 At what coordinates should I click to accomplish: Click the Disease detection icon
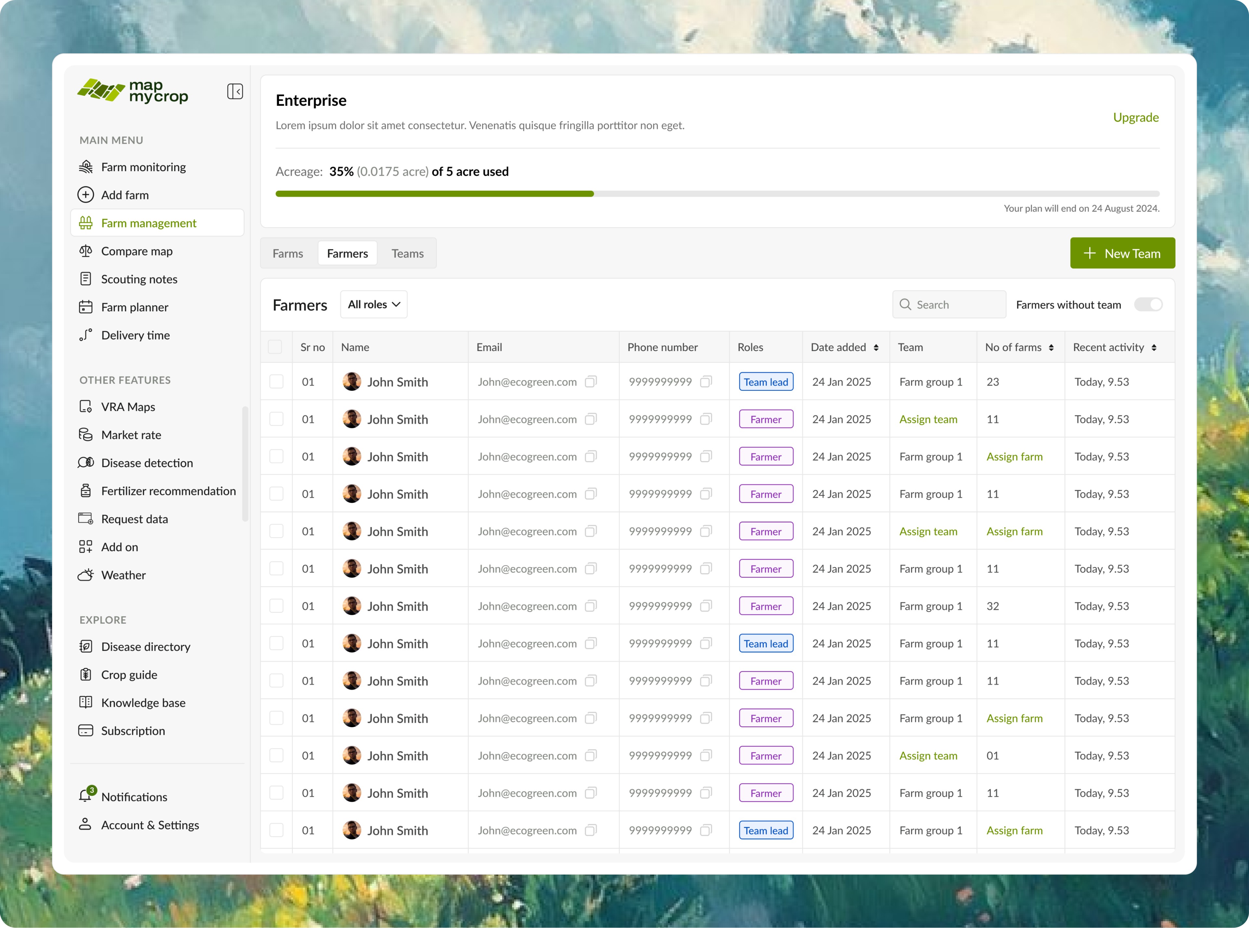pyautogui.click(x=85, y=463)
